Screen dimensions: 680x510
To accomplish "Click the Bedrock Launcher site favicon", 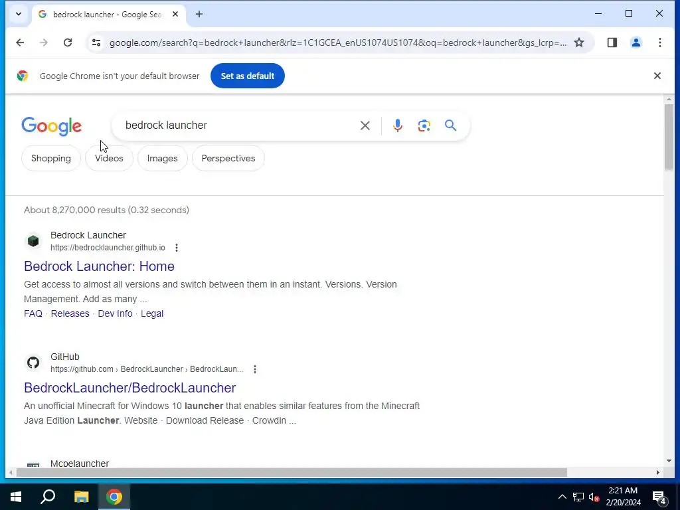I will click(x=33, y=241).
